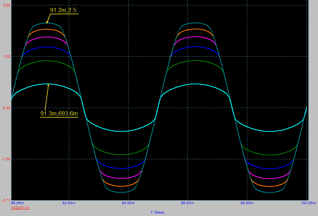Image resolution: width=318 pixels, height=216 pixels.
Task: Select the V(OUT) (V) trace label
Action: (x=20, y=208)
